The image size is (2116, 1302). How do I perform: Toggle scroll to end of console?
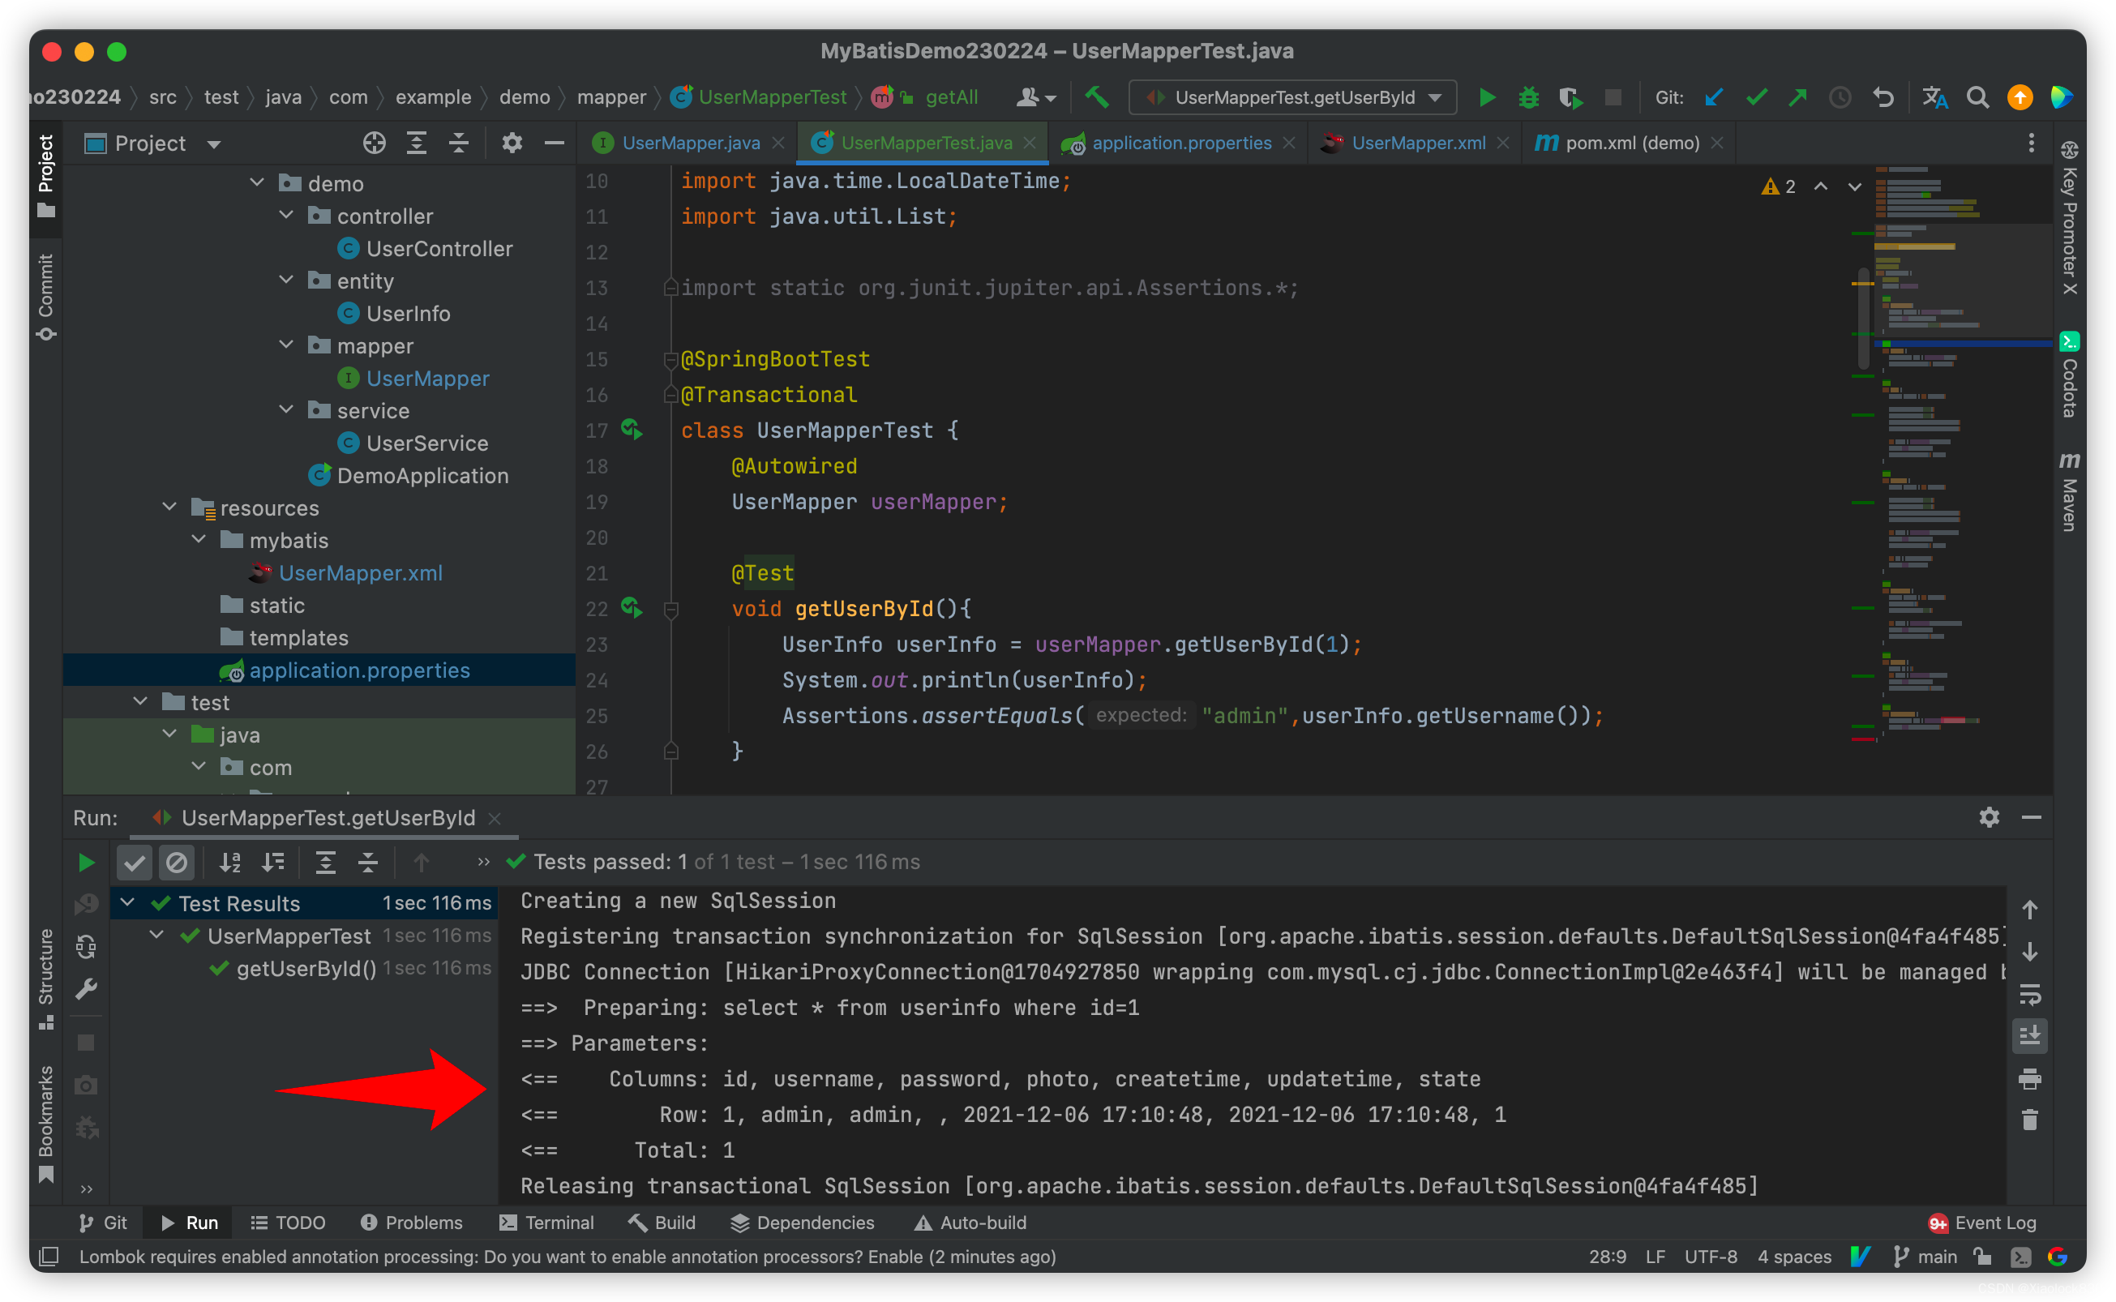(x=2029, y=1035)
